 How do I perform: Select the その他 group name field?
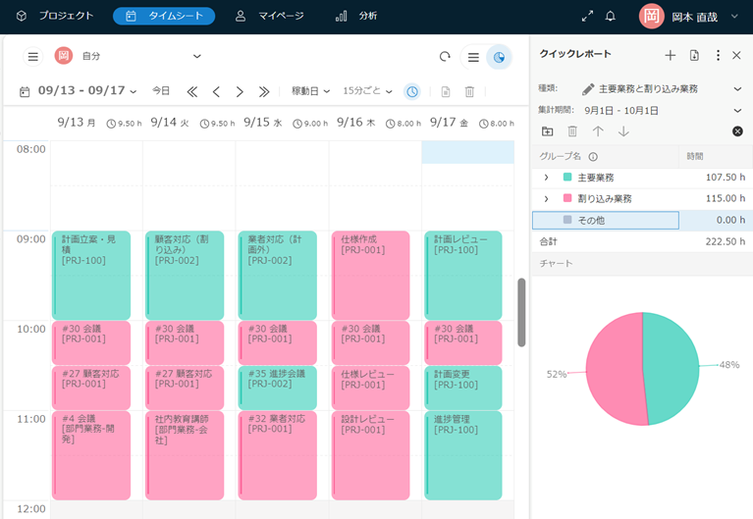tap(606, 221)
